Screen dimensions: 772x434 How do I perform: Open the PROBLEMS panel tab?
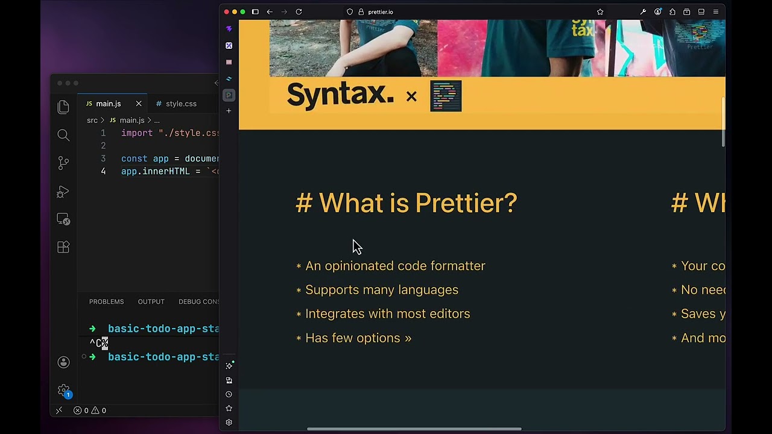(106, 301)
